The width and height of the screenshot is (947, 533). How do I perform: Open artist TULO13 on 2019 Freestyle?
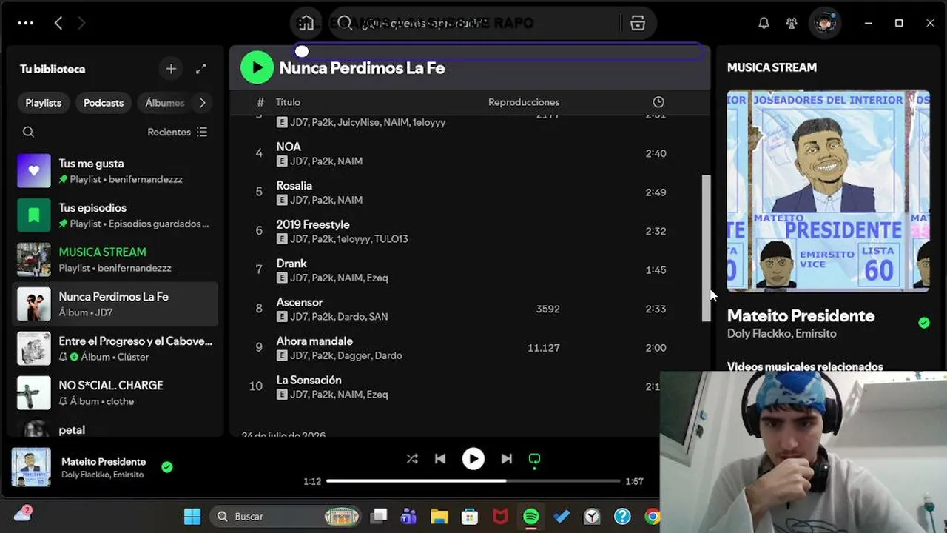pyautogui.click(x=391, y=239)
